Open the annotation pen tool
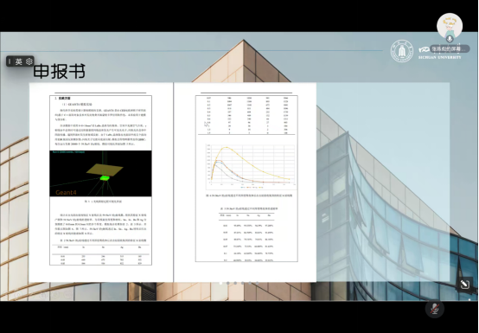The image size is (479, 333). click(x=464, y=285)
